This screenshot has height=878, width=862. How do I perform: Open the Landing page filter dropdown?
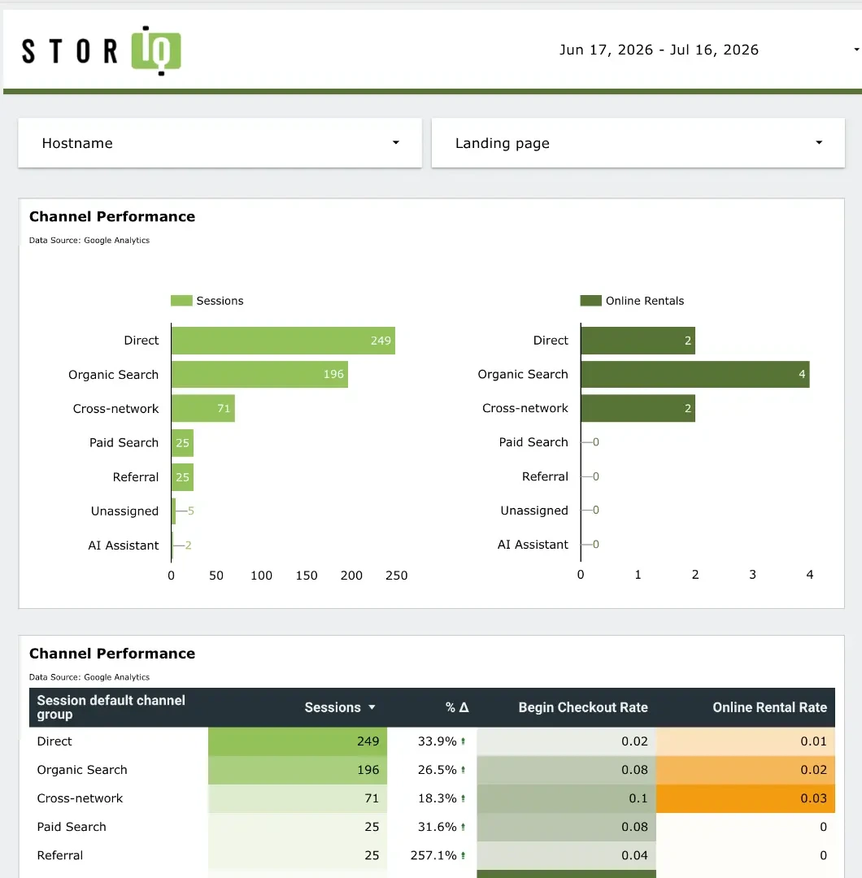(x=638, y=143)
